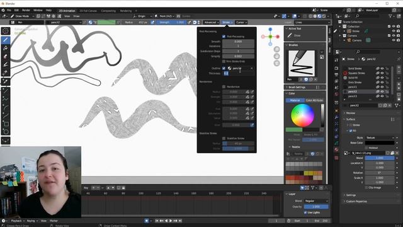This screenshot has width=403, height=227.
Task: Open the Stroke popover button
Action: (227, 23)
